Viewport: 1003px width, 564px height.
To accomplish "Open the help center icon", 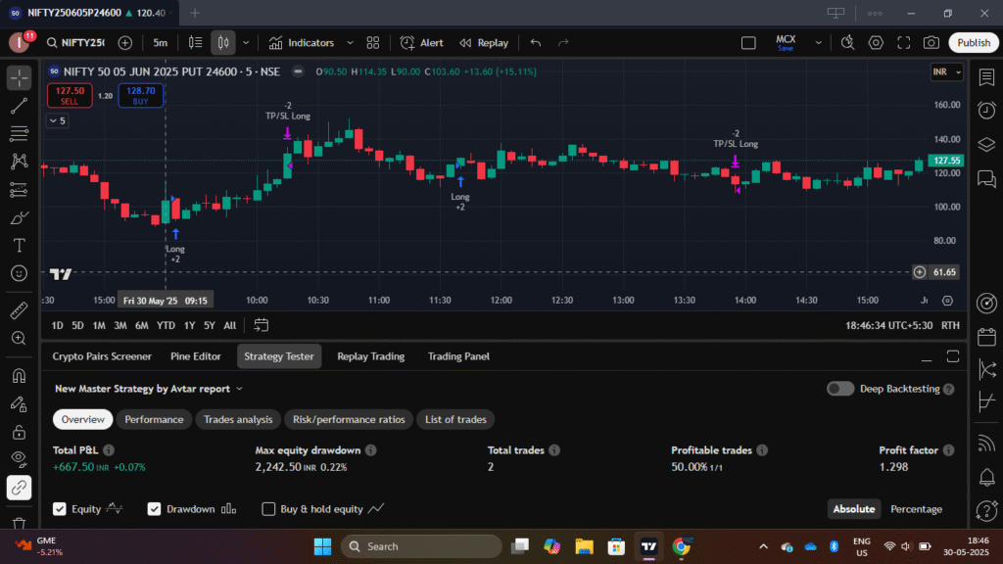I will tap(986, 510).
